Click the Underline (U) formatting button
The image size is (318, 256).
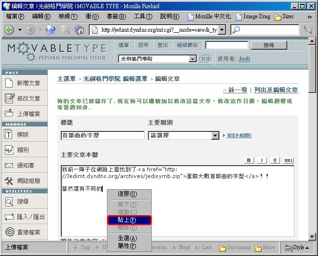click(x=275, y=160)
